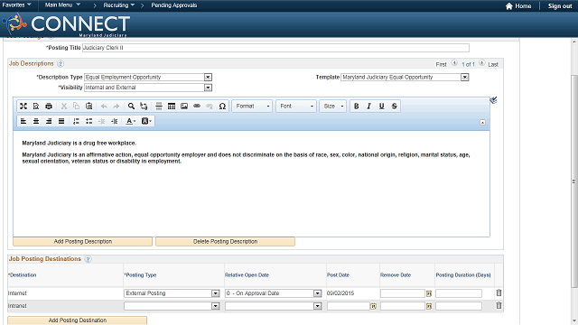Open the Recruiting menu
578x325 pixels.
point(118,5)
